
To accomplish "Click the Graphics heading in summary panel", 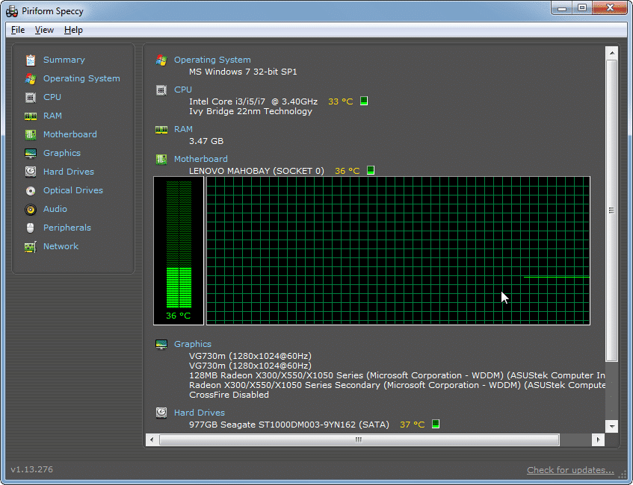I will pos(193,344).
